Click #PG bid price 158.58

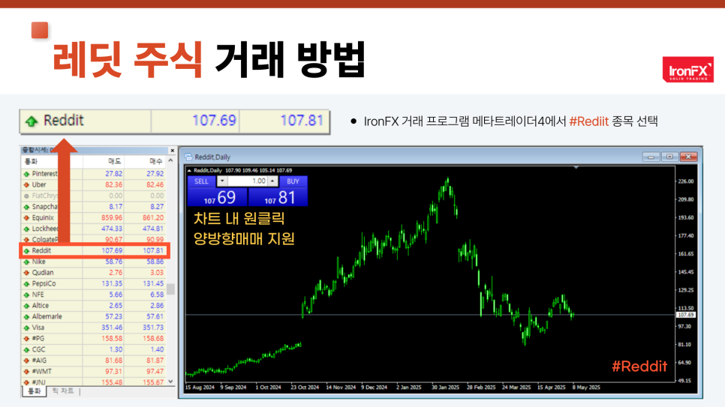[x=112, y=339]
